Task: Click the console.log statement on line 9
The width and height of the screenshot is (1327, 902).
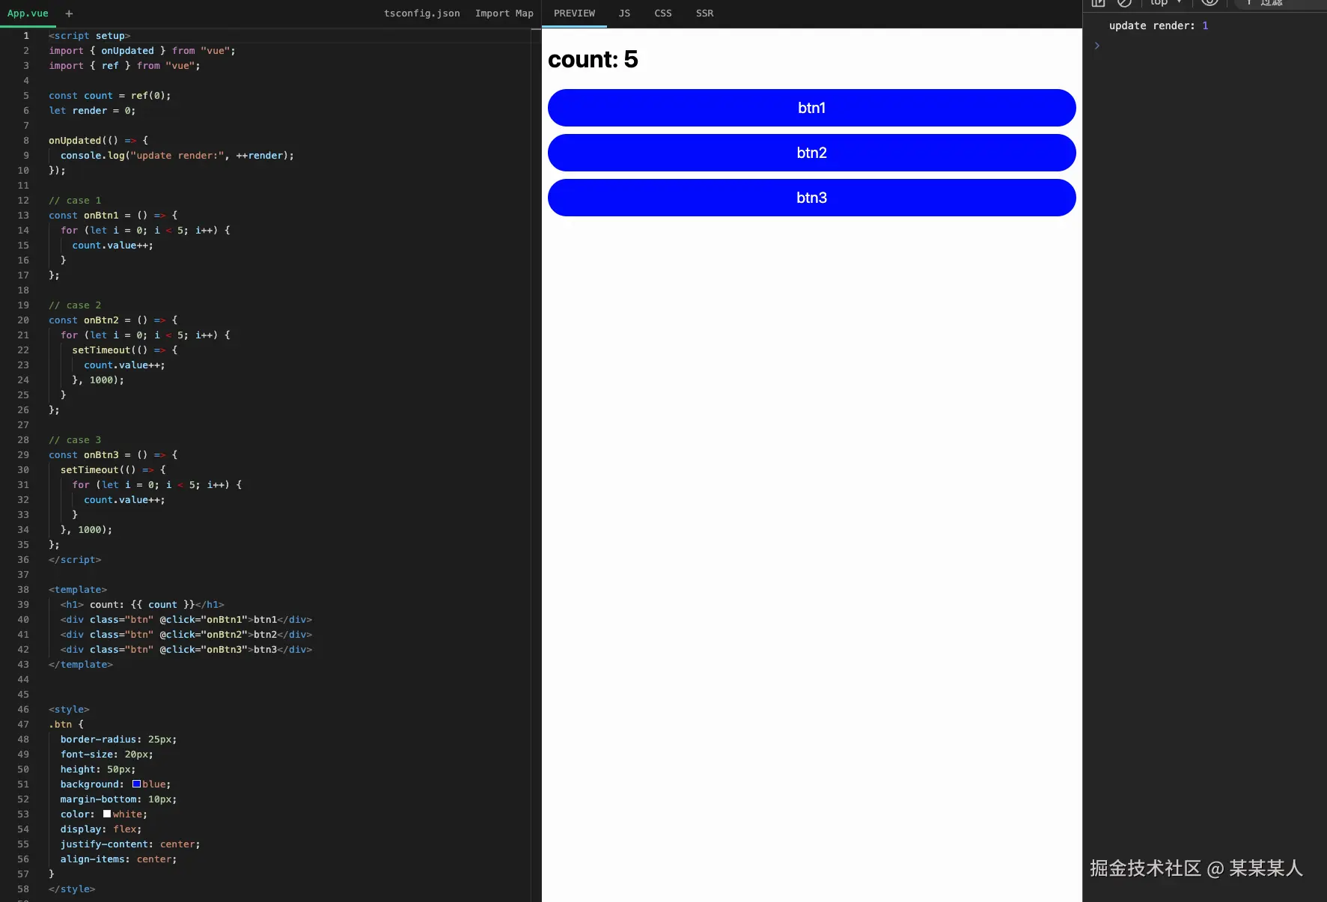Action: pyautogui.click(x=177, y=155)
